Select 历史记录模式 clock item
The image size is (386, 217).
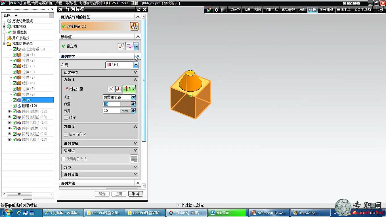[20, 21]
